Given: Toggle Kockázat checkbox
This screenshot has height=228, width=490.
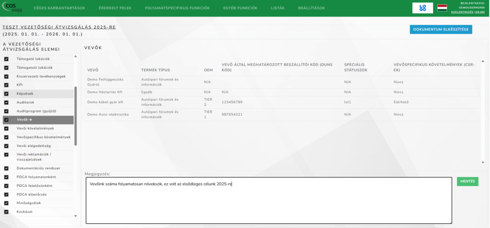Looking at the screenshot, I should [x=6, y=212].
